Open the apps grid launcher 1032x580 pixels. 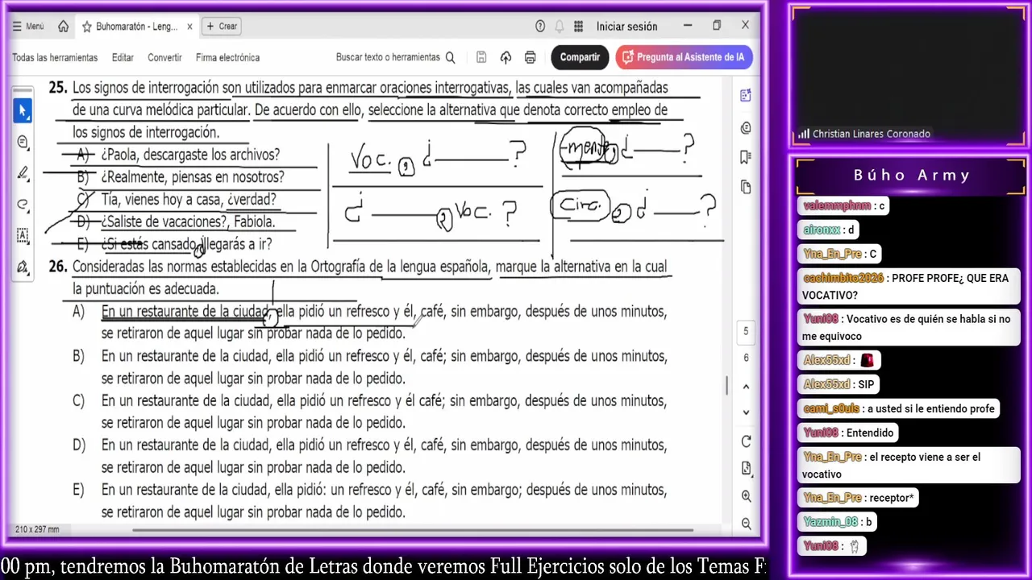coord(578,26)
